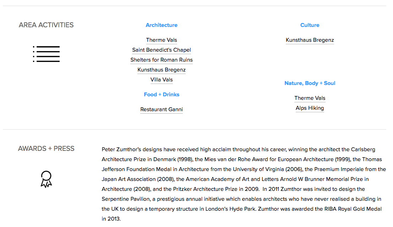The height and width of the screenshot is (227, 393).
Task: Open the Nature, Body + Soul category
Action: tap(310, 83)
